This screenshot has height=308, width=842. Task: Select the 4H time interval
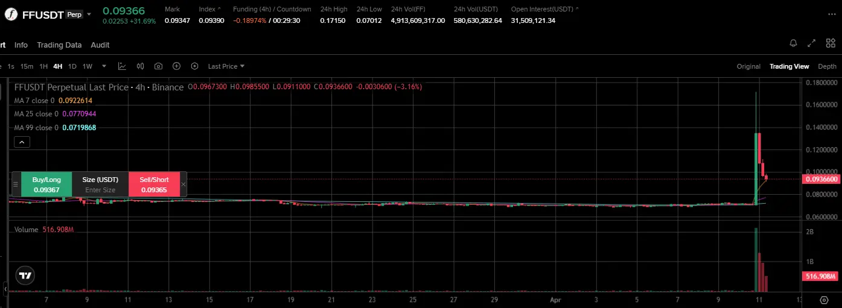coord(58,66)
